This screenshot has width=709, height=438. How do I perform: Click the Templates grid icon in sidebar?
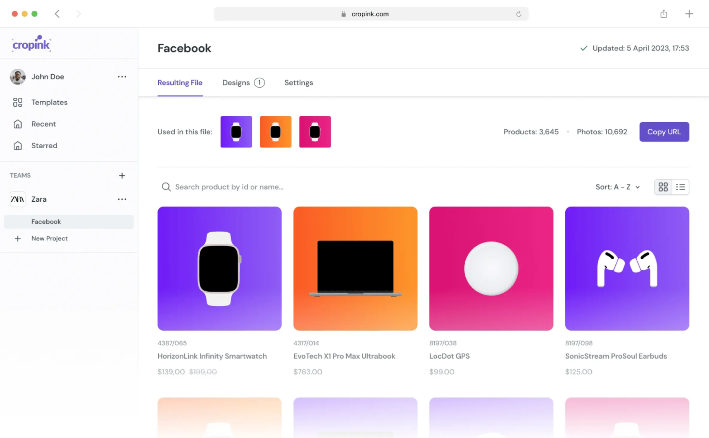[17, 102]
